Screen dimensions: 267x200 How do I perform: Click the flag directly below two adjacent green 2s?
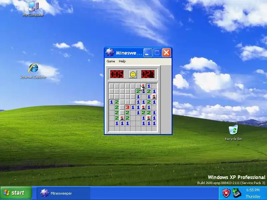click(149, 118)
